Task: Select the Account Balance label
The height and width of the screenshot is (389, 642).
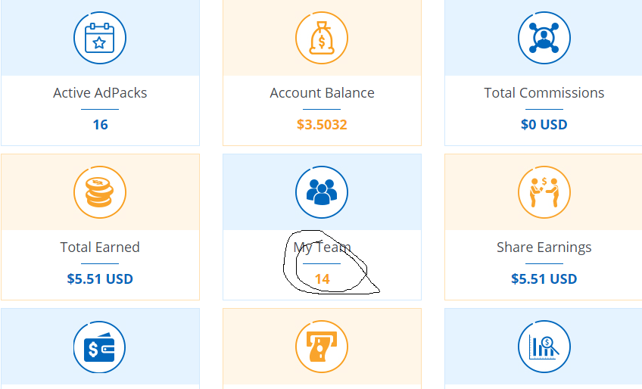Action: pyautogui.click(x=322, y=93)
